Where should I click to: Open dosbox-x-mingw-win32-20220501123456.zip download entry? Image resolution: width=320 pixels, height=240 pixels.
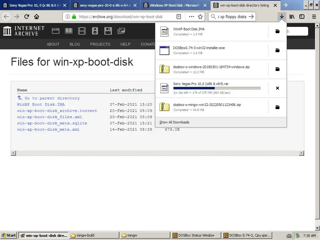(212, 107)
